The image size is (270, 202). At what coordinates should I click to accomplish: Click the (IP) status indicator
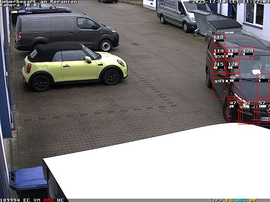pyautogui.click(x=216, y=200)
